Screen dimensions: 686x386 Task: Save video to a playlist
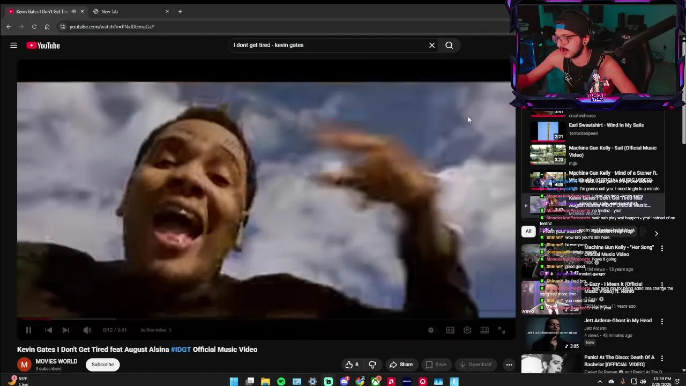click(x=435, y=365)
